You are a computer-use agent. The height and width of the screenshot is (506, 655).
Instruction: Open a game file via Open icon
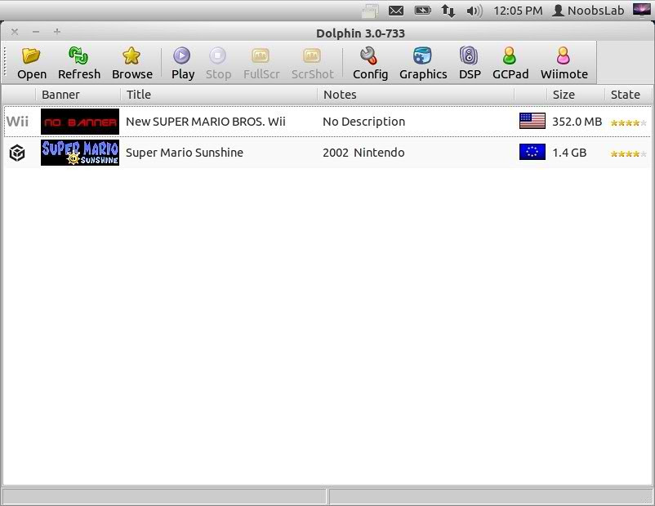[31, 64]
